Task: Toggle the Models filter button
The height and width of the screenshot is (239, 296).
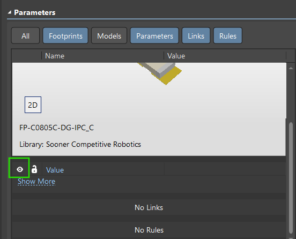Action: click(109, 36)
